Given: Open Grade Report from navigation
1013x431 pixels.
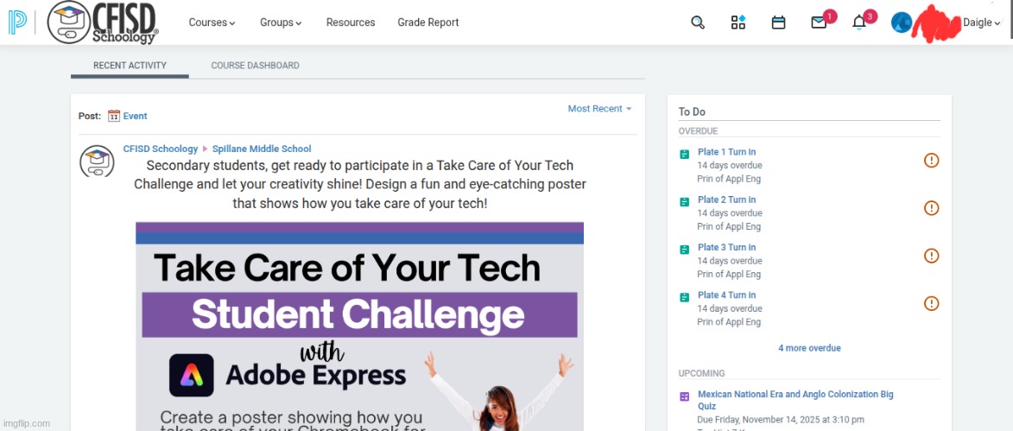Looking at the screenshot, I should (427, 22).
